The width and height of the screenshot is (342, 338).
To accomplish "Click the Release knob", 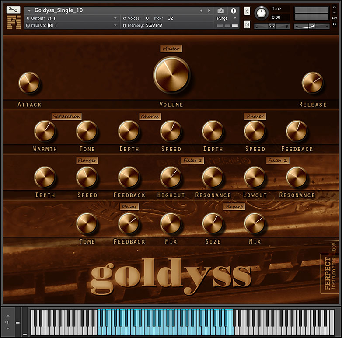I will point(312,83).
